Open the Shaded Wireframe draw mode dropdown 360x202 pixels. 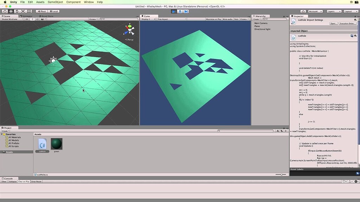point(11,19)
